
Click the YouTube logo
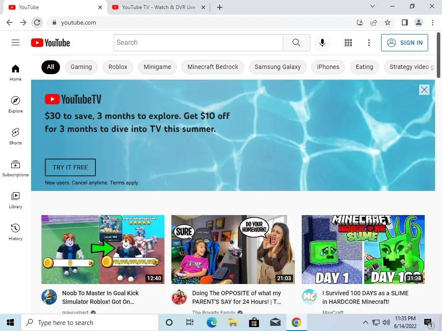[51, 43]
